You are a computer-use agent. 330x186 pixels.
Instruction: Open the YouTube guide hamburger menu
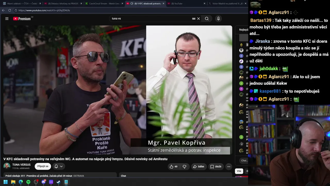[x=7, y=19]
